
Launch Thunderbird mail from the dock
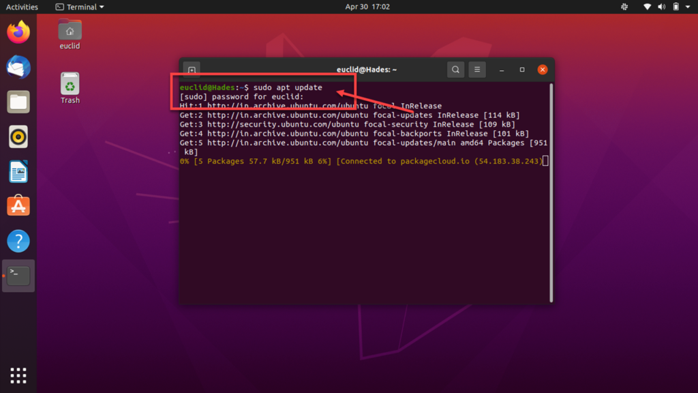click(x=18, y=68)
